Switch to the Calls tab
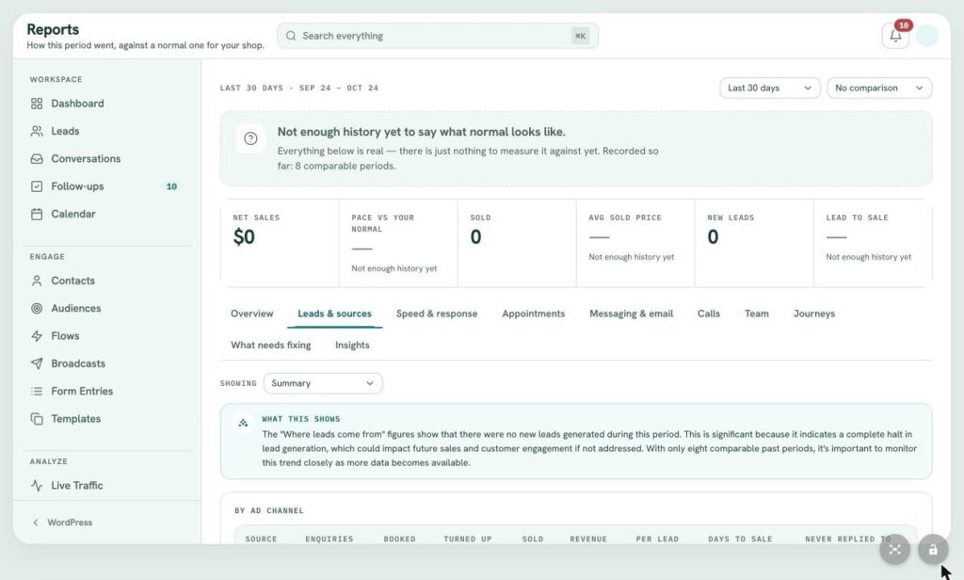Viewport: 964px width, 580px height. (708, 314)
